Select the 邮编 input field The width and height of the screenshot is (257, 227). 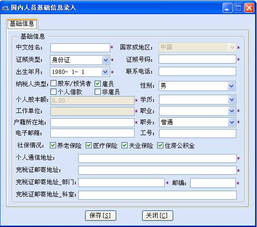[x=213, y=183]
